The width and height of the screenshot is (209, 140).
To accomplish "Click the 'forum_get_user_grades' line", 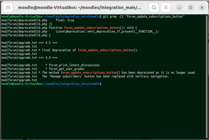I will (43, 69).
